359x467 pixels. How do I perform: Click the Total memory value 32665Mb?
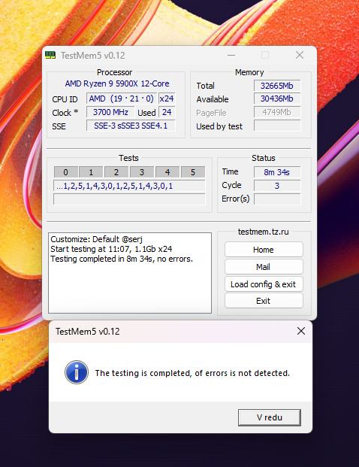pyautogui.click(x=277, y=86)
